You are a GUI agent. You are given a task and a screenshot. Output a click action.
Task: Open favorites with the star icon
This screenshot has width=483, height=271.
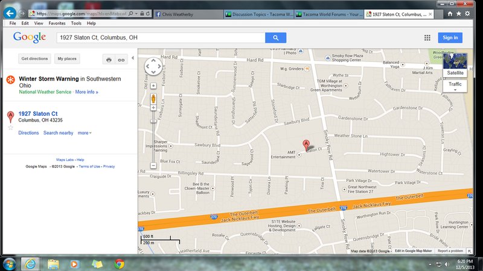[x=459, y=14]
